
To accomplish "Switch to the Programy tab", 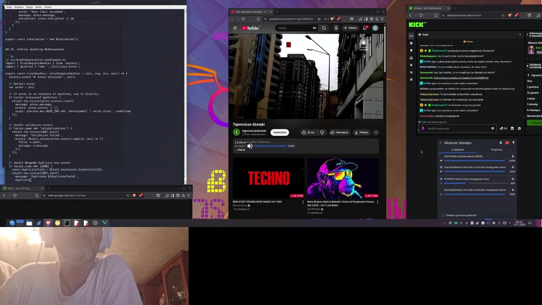I will 497,150.
